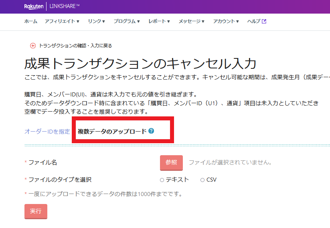Select the テキスト file type radio button
330x228 pixels.
162,180
